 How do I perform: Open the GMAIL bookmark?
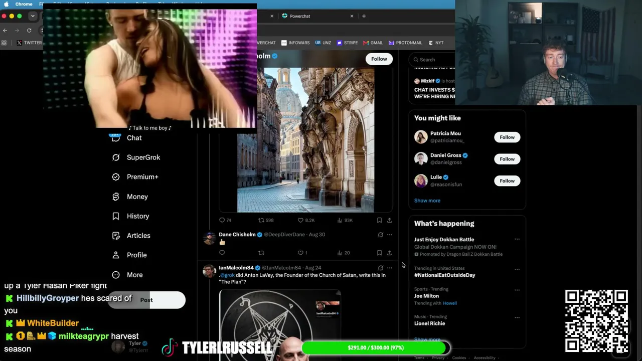click(x=373, y=43)
